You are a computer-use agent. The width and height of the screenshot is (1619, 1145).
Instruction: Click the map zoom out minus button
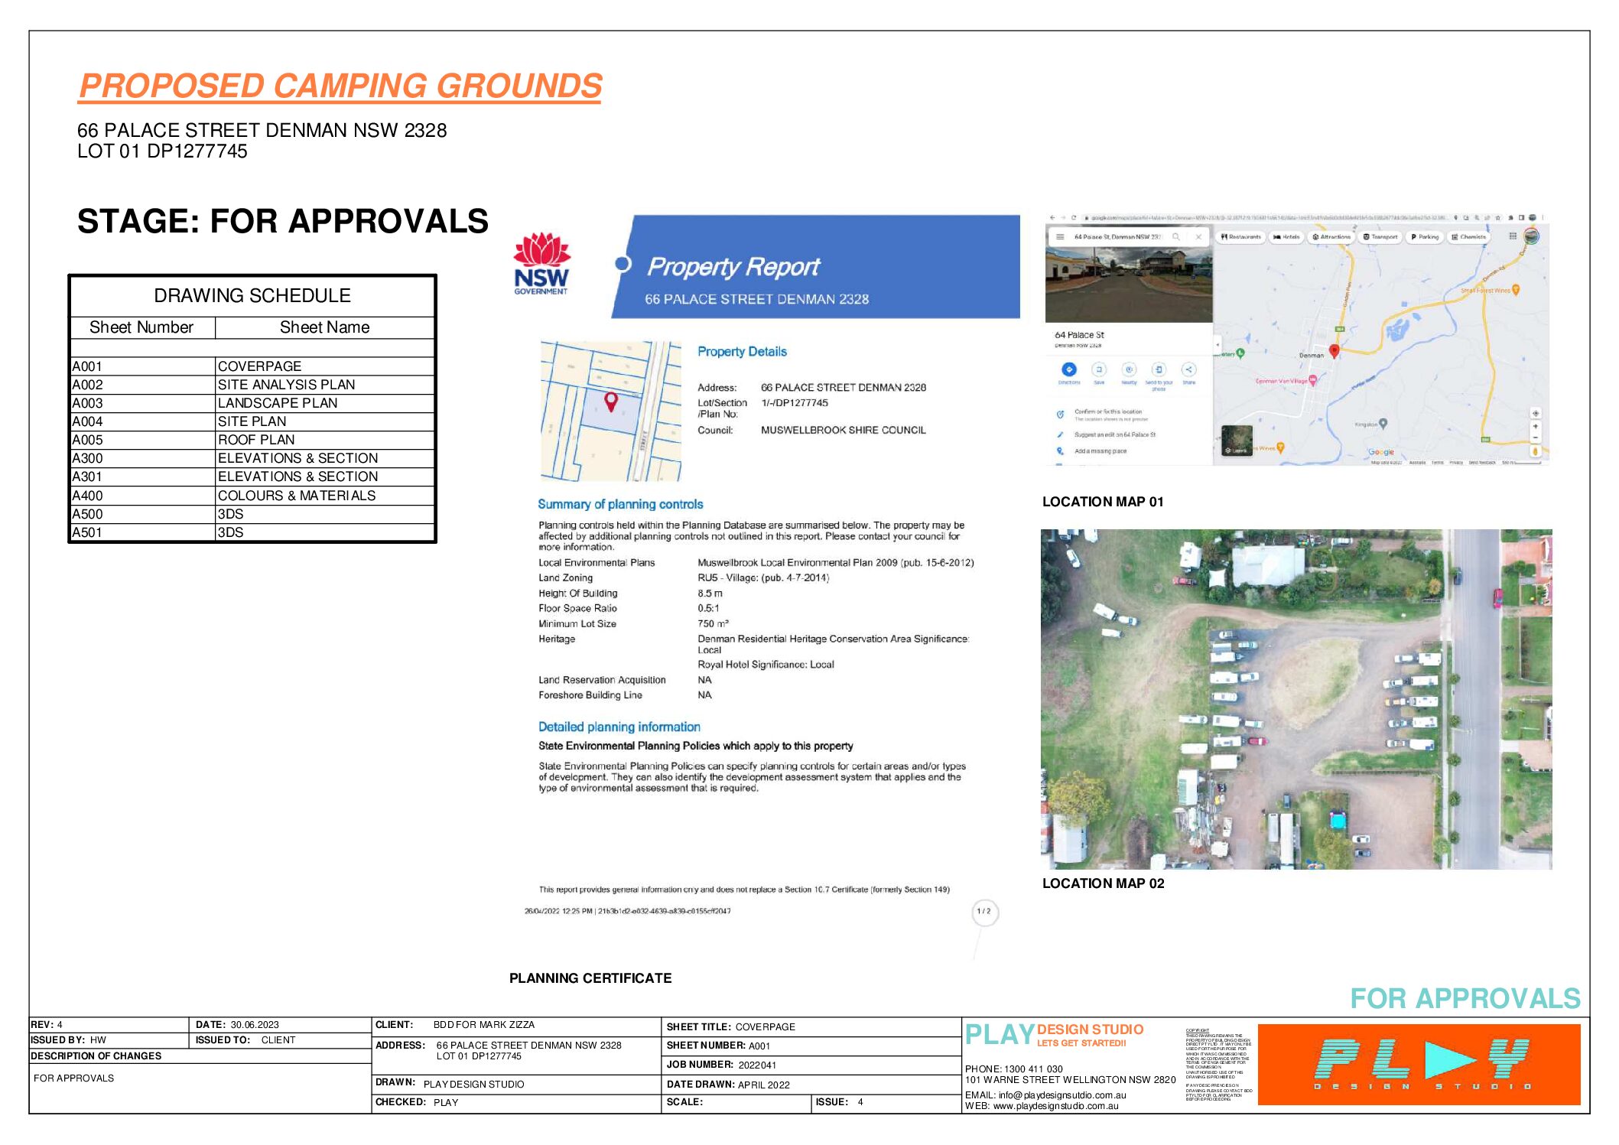coord(1535,438)
